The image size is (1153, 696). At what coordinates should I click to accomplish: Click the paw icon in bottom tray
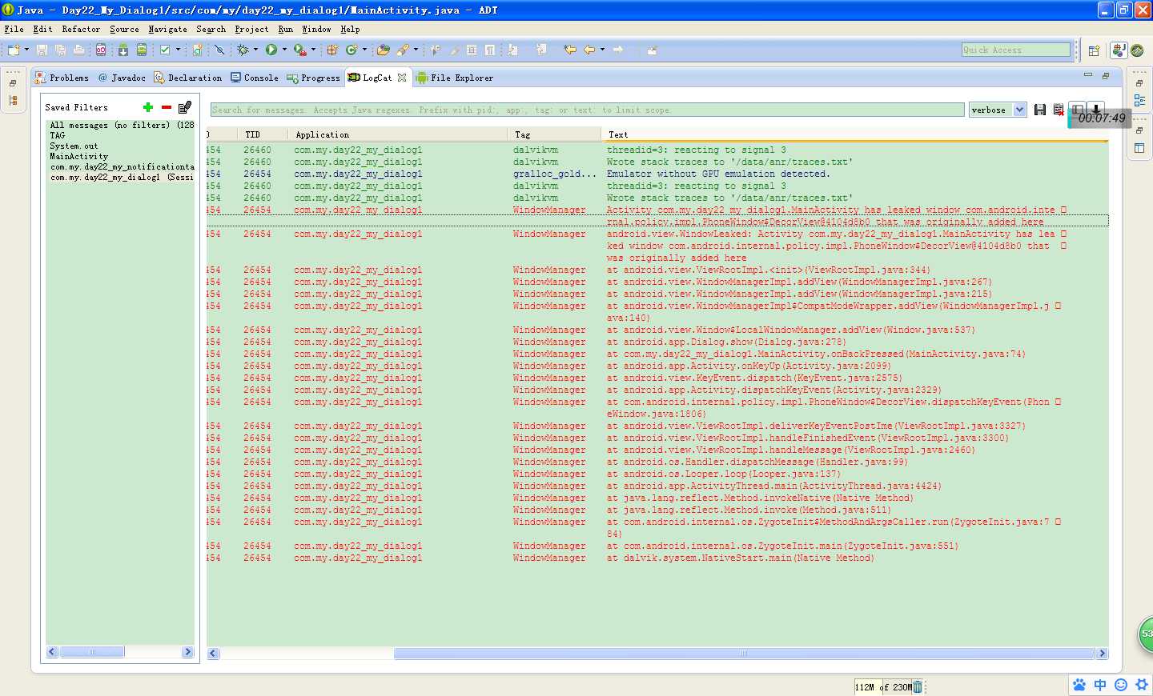(x=1079, y=685)
